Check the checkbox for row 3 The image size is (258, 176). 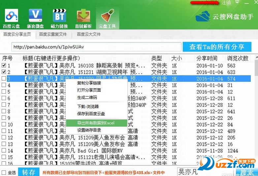[4, 78]
